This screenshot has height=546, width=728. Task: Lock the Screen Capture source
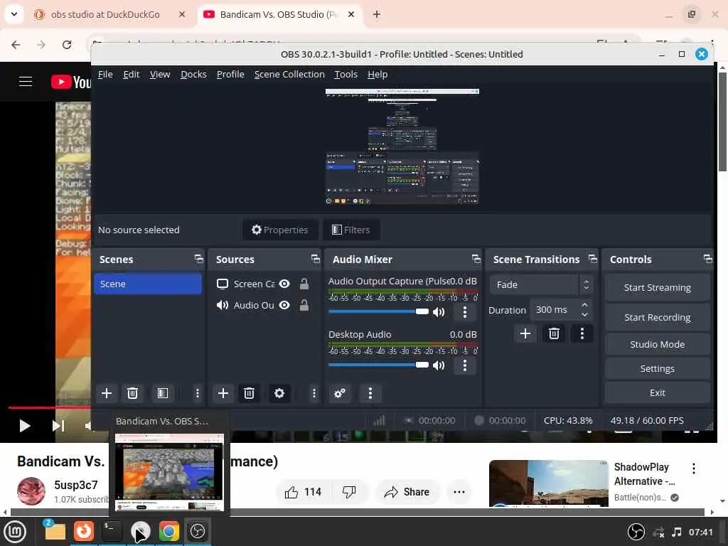304,284
